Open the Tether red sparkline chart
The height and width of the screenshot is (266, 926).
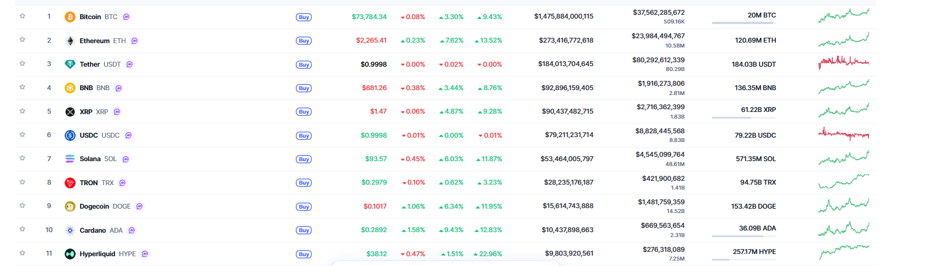coord(844,62)
